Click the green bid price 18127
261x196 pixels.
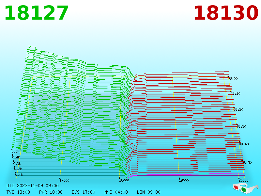[x=37, y=13]
